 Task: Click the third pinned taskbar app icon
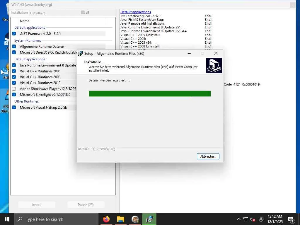[x=135, y=219]
